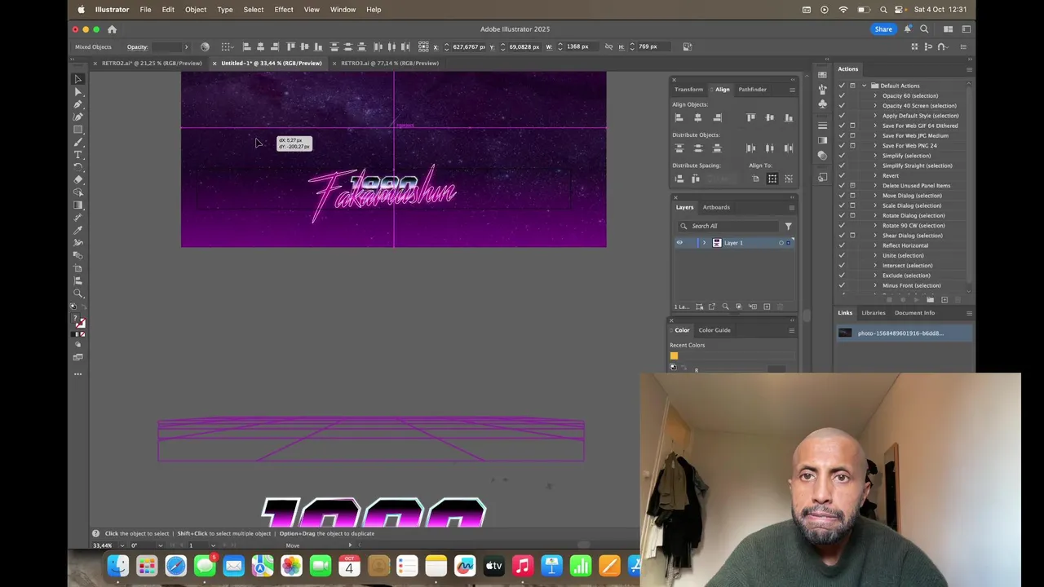Click Vertical Distribute Top in Align panel
Screen dimensions: 1044x587
point(679,148)
